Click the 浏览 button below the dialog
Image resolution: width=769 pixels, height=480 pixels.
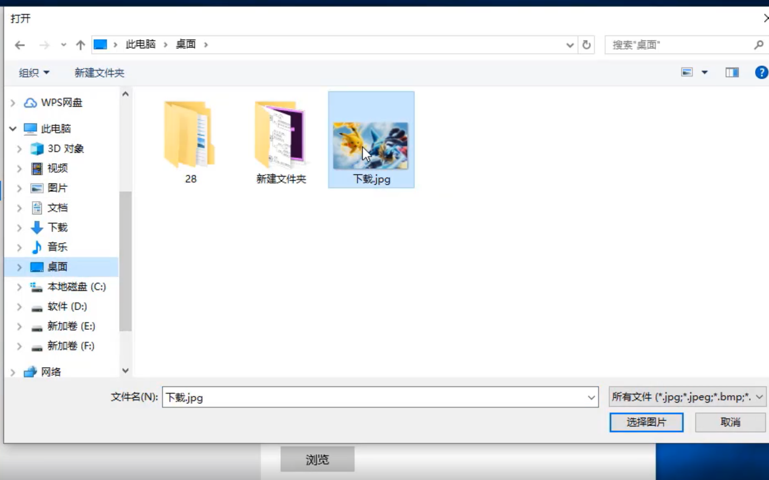317,459
